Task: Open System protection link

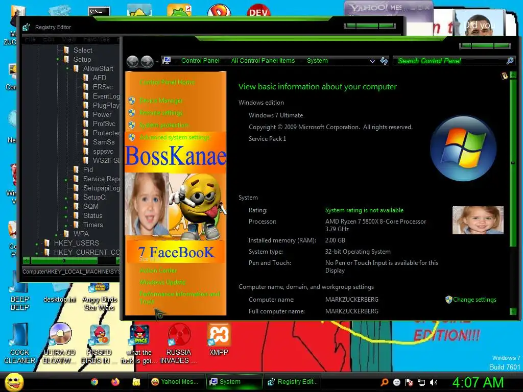Action: coord(163,125)
